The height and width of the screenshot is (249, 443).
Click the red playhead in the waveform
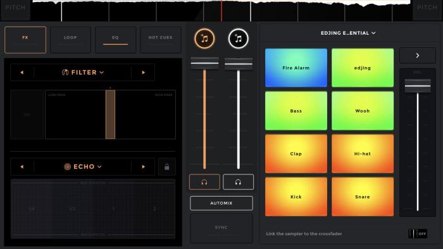221,11
